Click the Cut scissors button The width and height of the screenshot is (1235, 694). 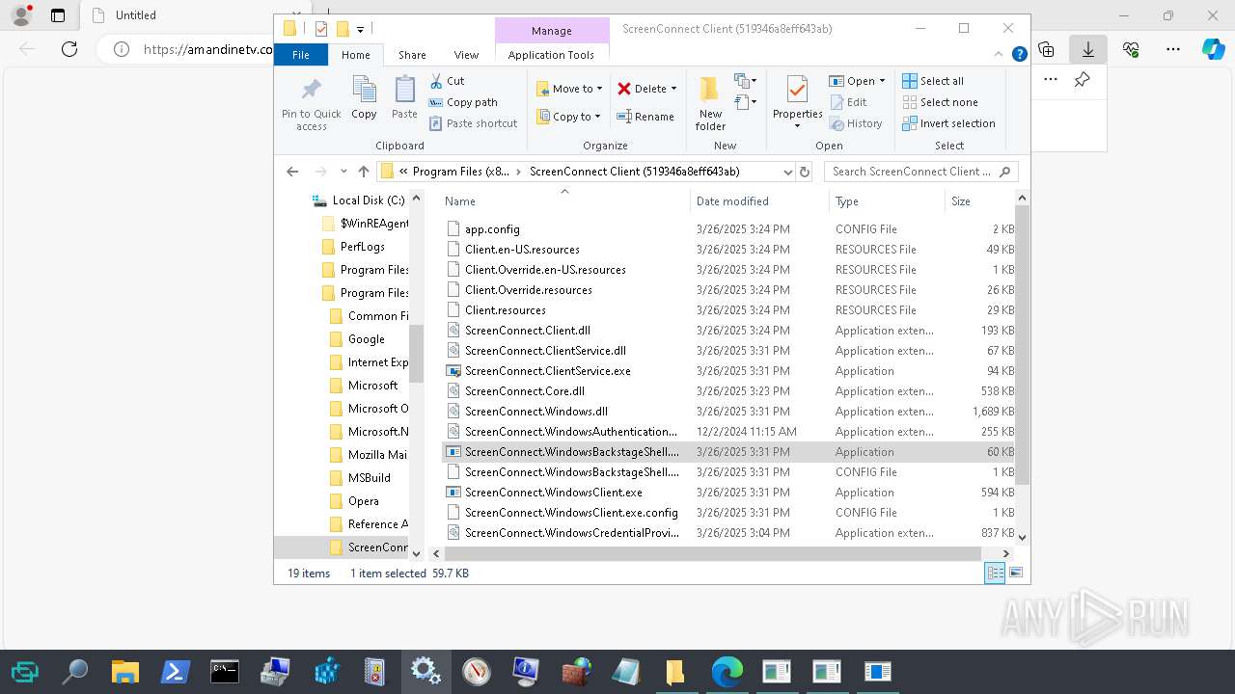click(447, 81)
